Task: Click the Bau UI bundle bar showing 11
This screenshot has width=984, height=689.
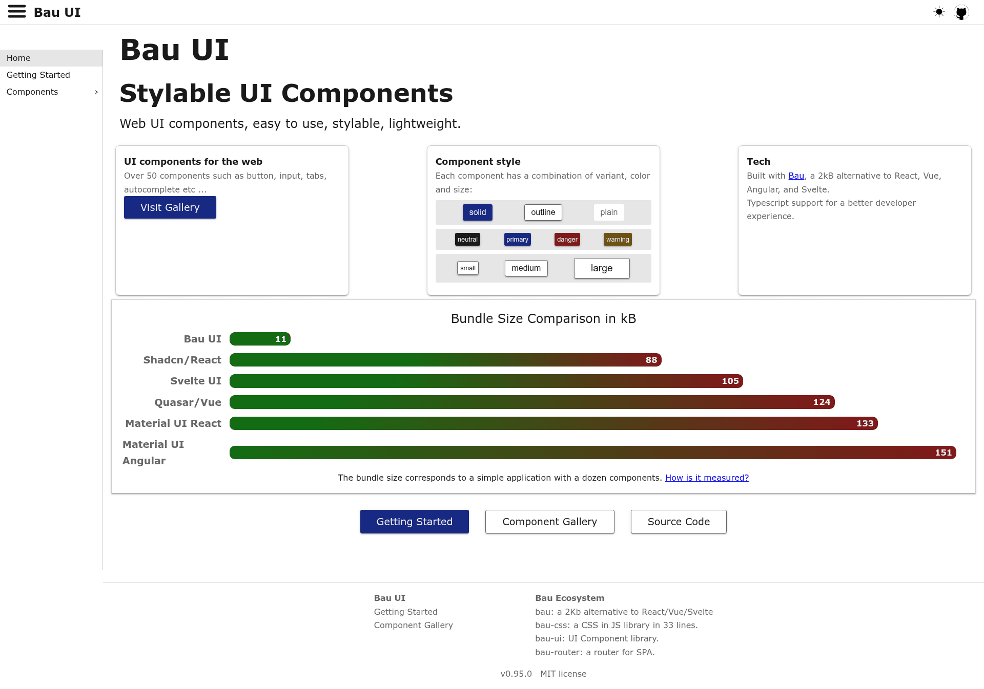Action: coord(260,339)
